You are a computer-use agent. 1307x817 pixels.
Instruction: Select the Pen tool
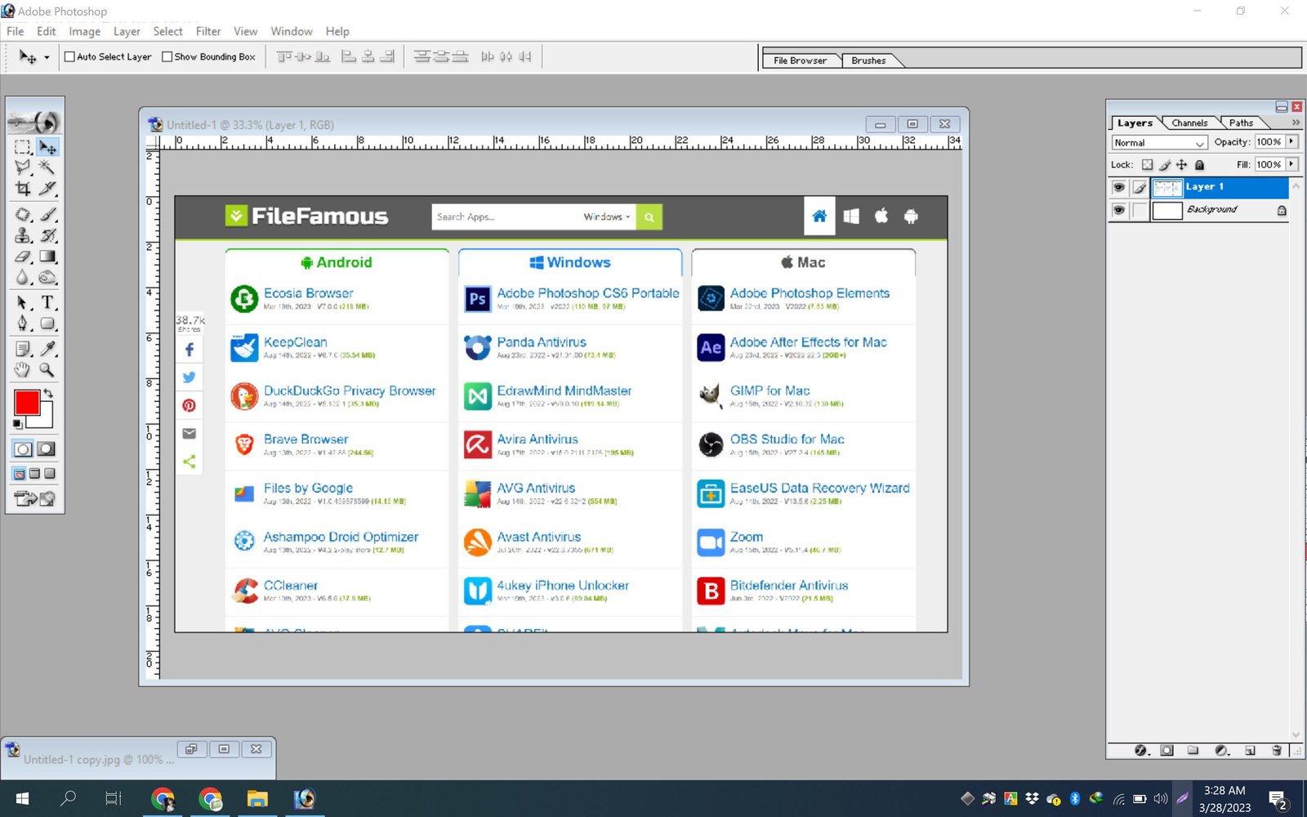[x=23, y=324]
